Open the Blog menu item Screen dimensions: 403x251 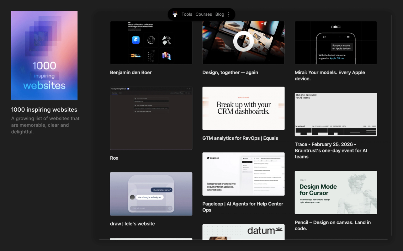click(220, 14)
